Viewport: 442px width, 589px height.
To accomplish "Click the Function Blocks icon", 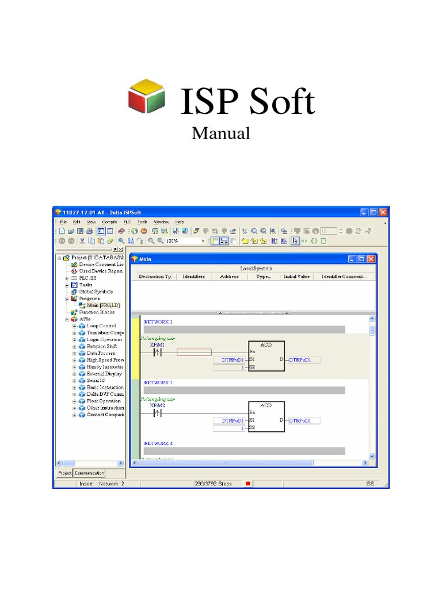I will 74,312.
